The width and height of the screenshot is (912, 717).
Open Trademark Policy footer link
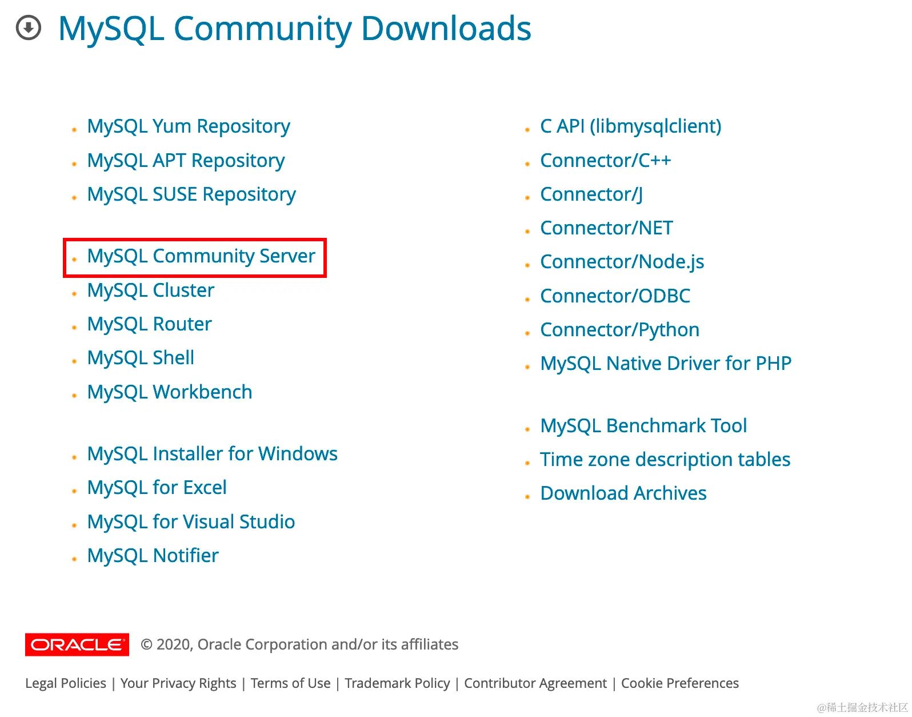click(397, 683)
